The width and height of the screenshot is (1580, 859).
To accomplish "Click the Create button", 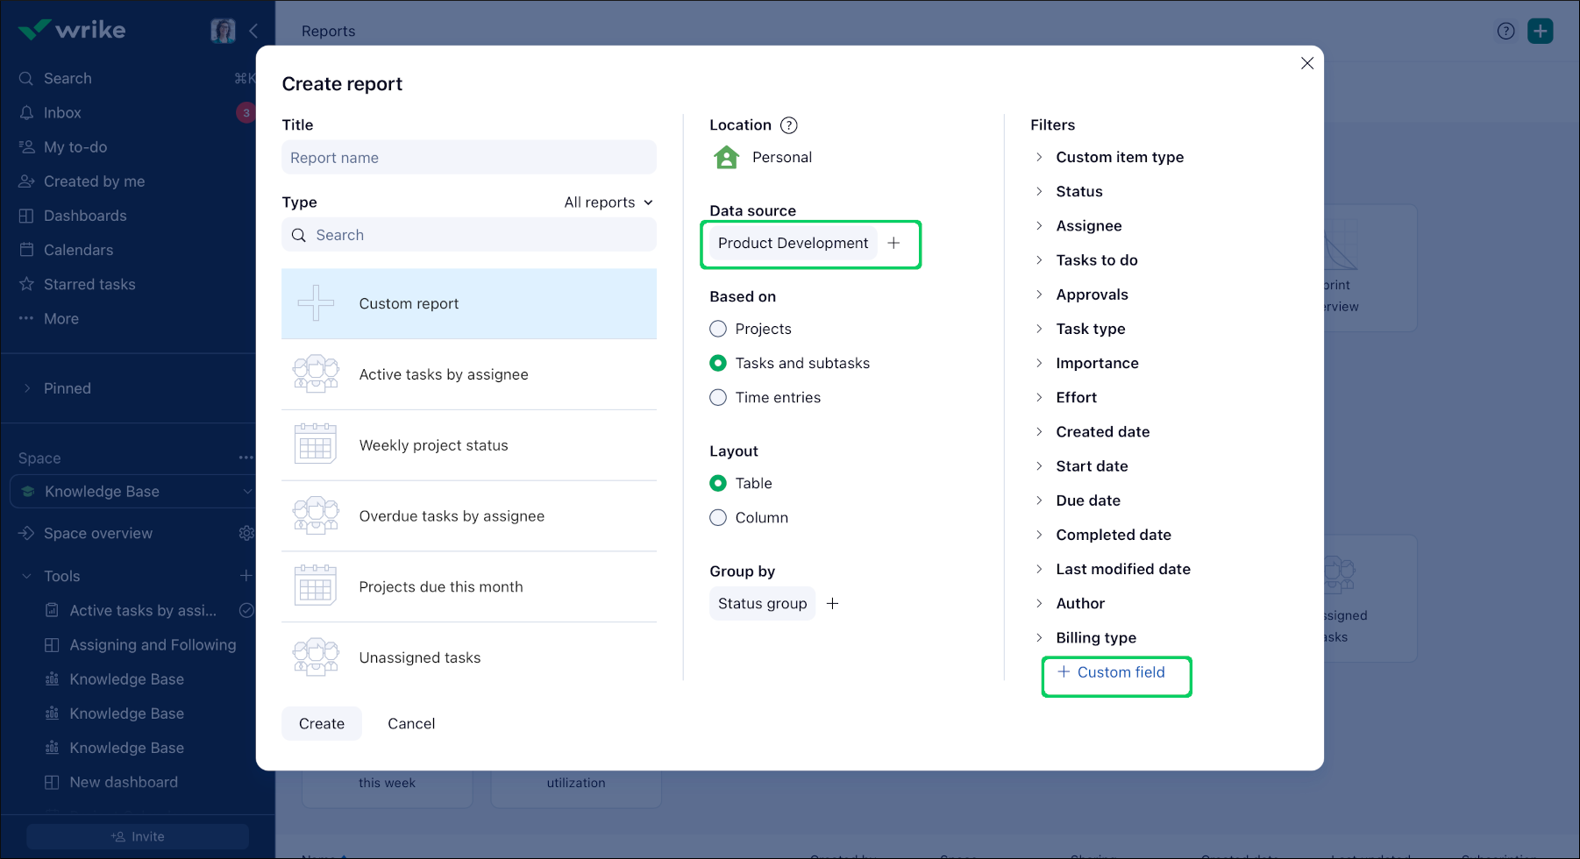I will click(321, 723).
